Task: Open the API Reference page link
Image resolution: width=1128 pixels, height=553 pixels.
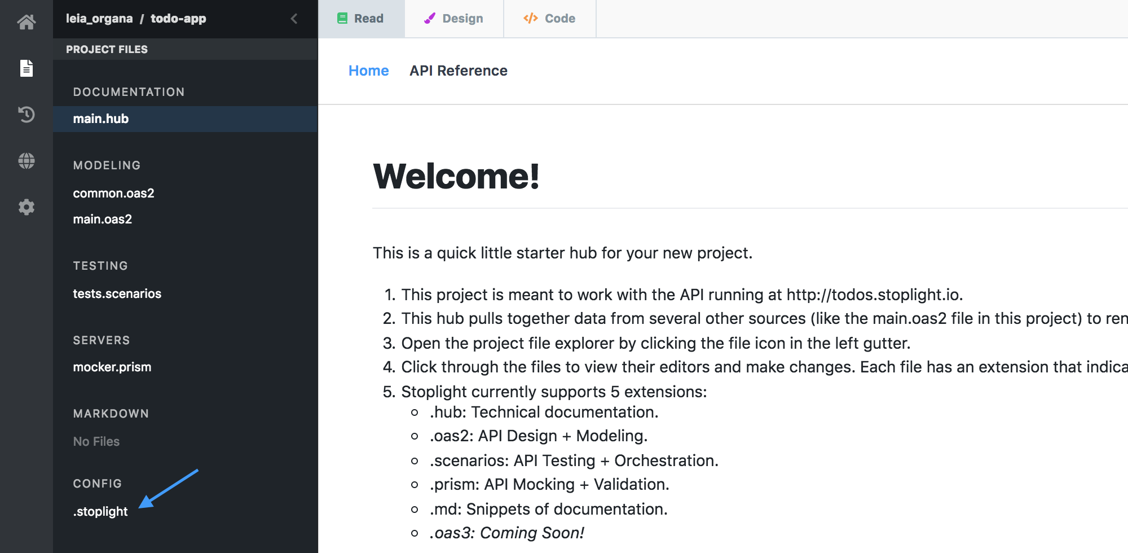Action: click(x=458, y=71)
